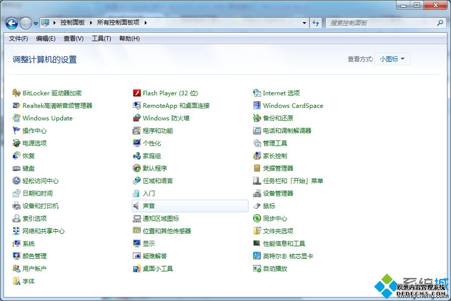Open 网络和共享中心 link

tap(44, 231)
